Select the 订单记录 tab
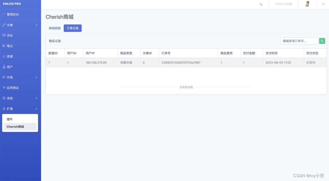 tap(73, 28)
